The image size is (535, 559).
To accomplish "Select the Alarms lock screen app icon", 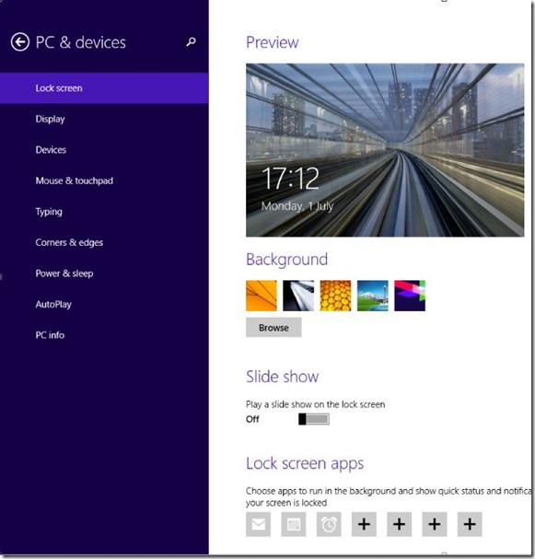I will tap(329, 524).
